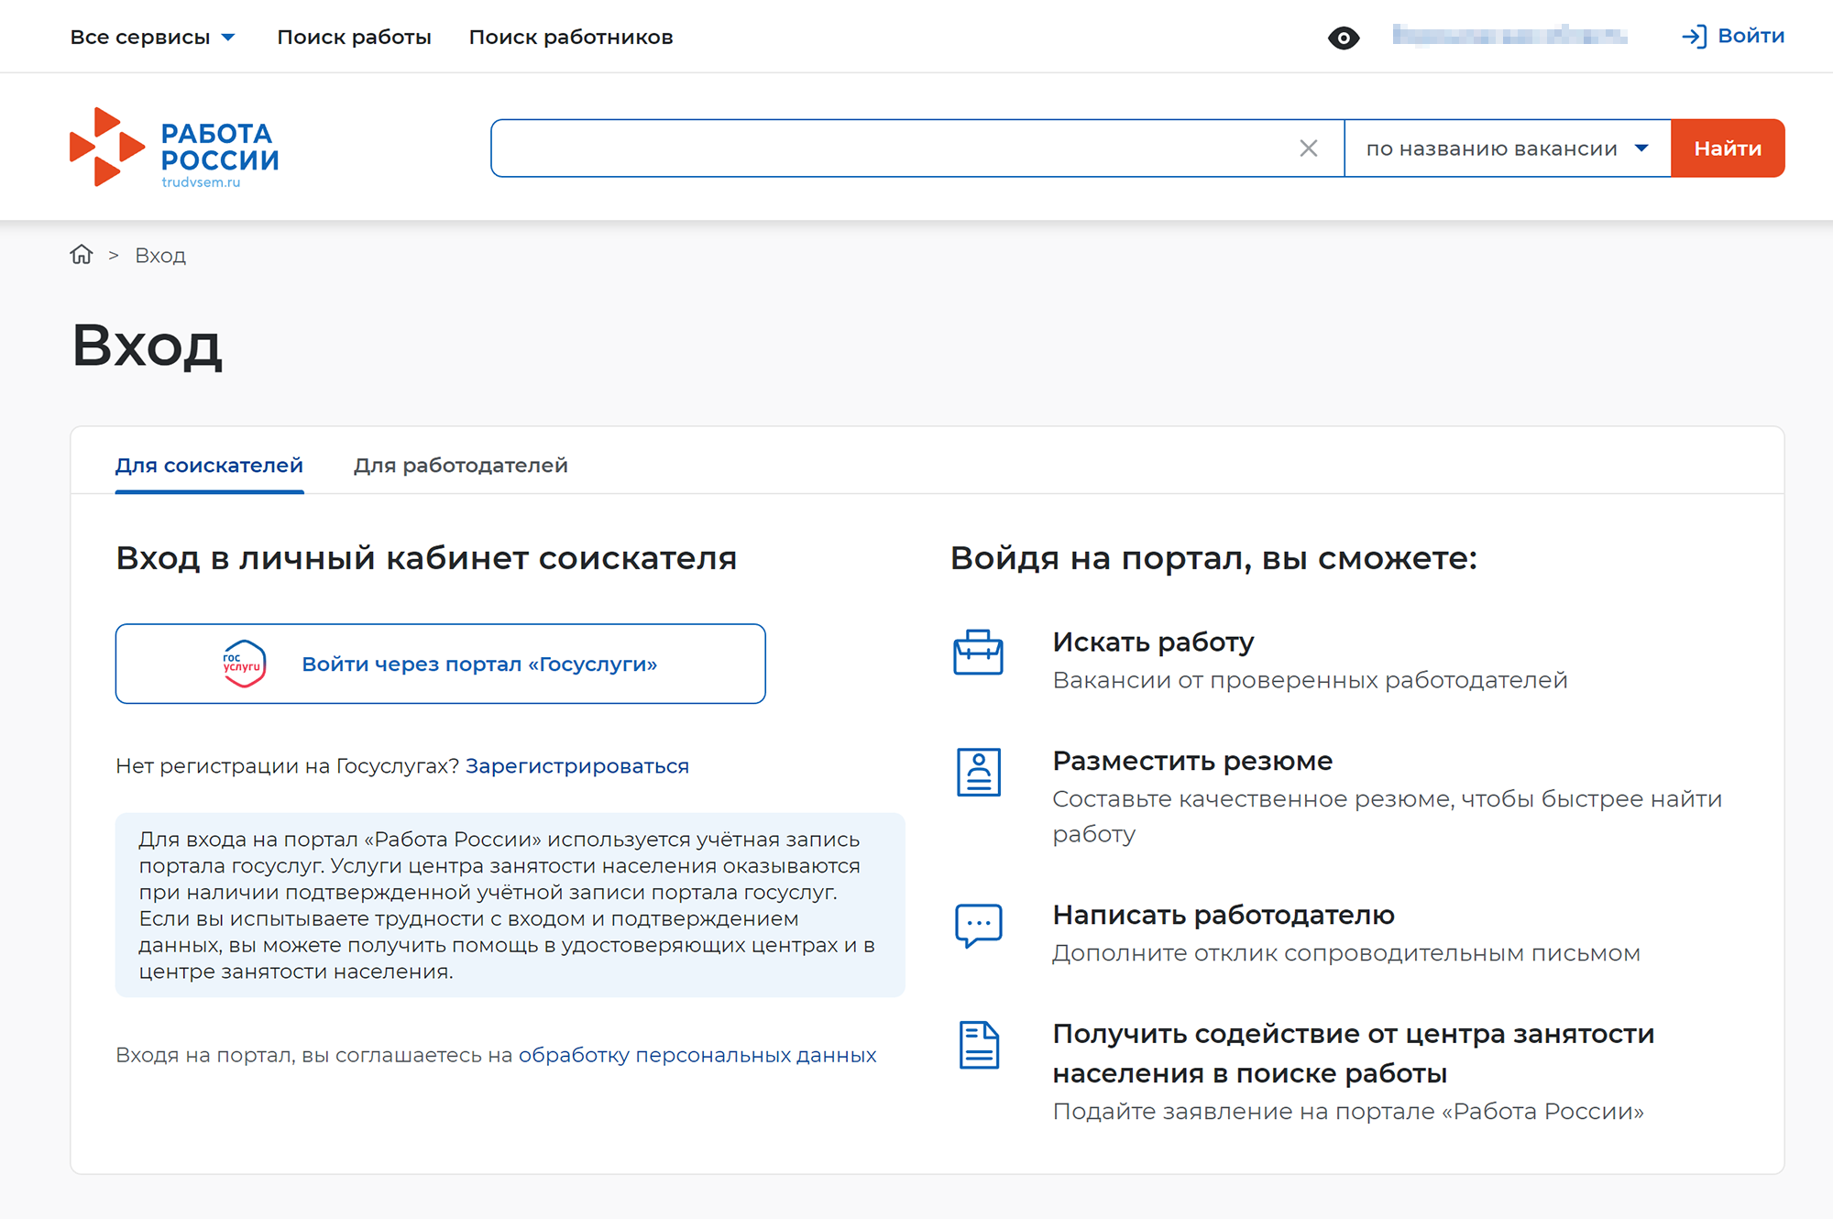Viewport: 1833px width, 1219px height.
Task: Click Дополните отклик сопроводительным письмом text
Action: click(1346, 954)
